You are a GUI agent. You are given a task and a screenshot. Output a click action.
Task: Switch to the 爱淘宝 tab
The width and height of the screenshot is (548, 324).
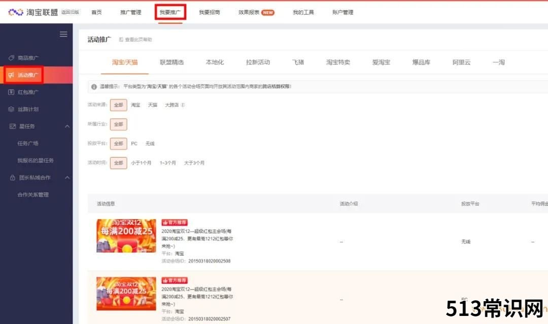pyautogui.click(x=381, y=62)
